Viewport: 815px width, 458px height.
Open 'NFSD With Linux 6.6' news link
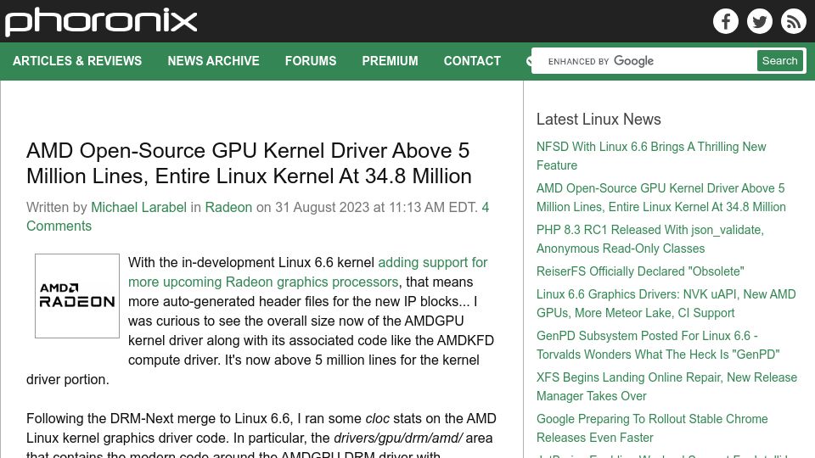(651, 156)
